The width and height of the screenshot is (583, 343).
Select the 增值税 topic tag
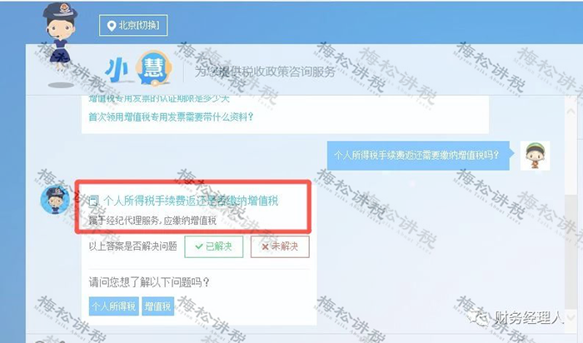click(158, 306)
